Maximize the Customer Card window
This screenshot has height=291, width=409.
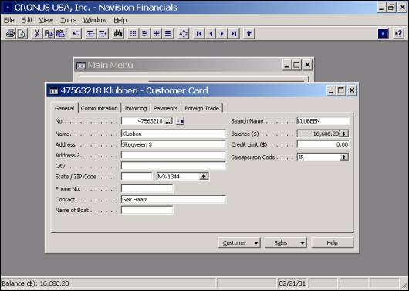[x=341, y=90]
